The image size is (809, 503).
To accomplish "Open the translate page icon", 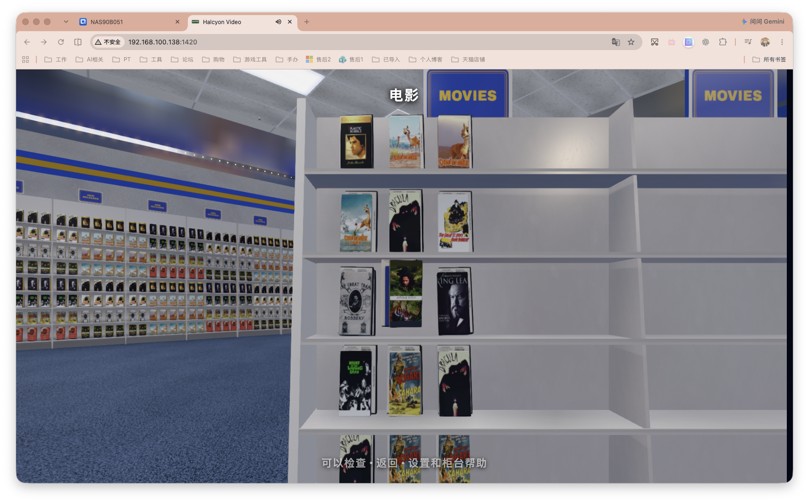I will coord(616,42).
